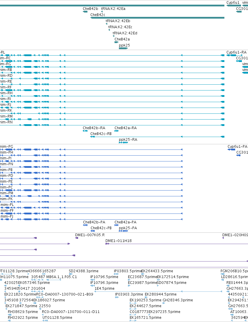Image resolution: width=248 pixels, height=322 pixels.
Task: Click the mim-PL protein label
Action: click(7, 205)
